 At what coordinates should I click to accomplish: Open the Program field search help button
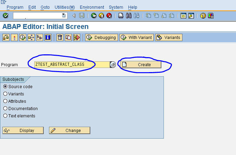coord(113,64)
